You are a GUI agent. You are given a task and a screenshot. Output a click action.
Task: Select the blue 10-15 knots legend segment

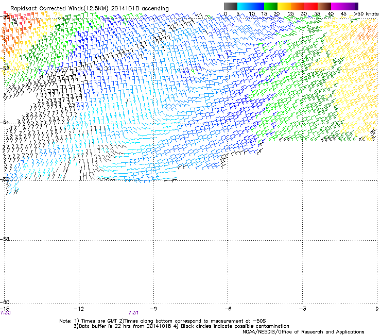coord(257,6)
